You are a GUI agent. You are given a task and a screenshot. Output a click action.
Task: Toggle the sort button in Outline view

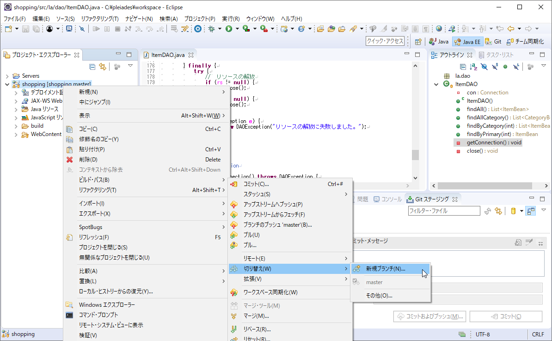pyautogui.click(x=473, y=67)
